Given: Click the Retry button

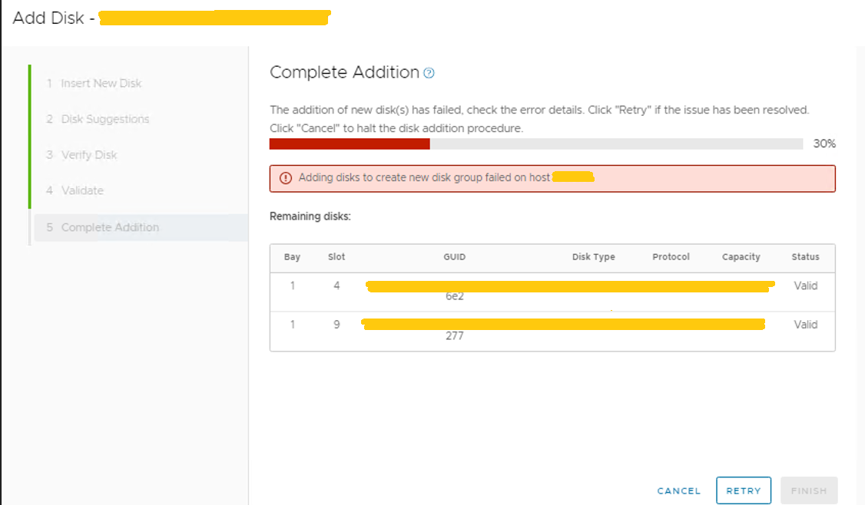Looking at the screenshot, I should (x=743, y=490).
